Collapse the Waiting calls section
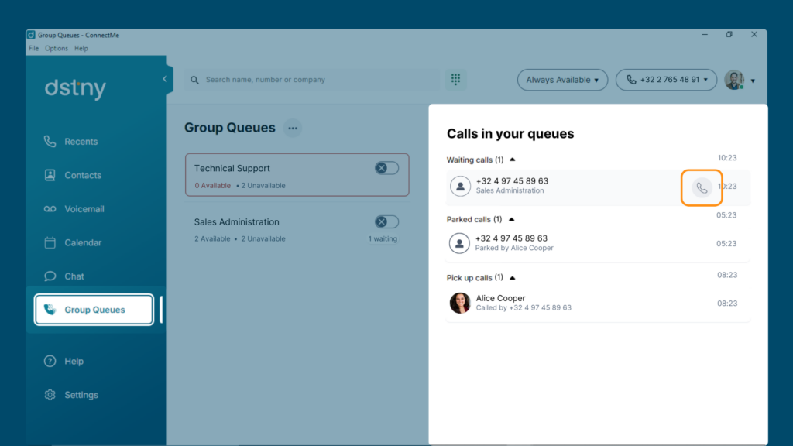This screenshot has width=793, height=446. coord(513,160)
